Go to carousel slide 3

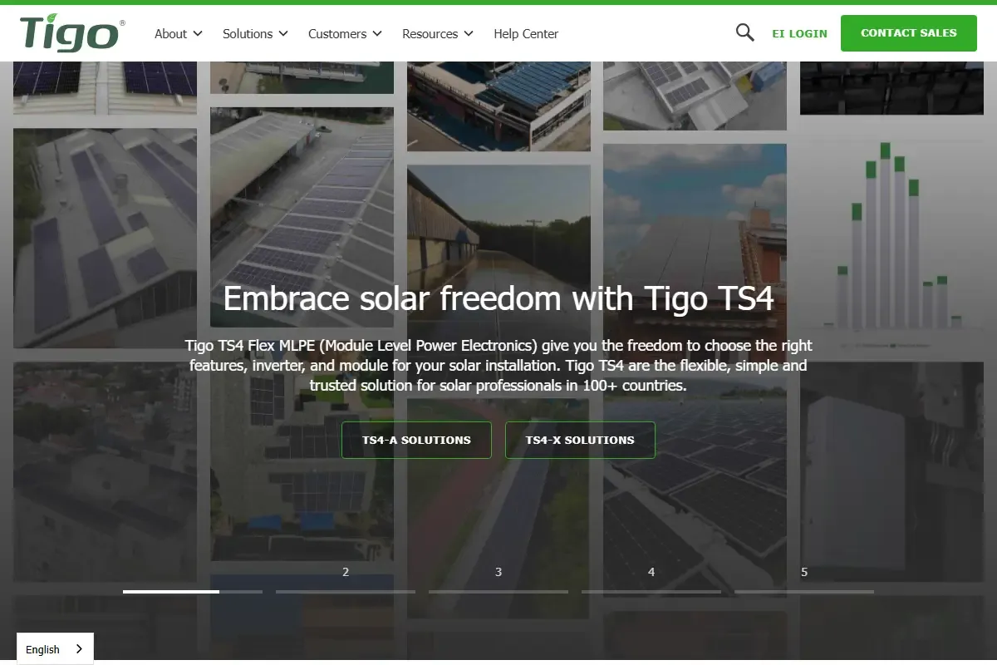click(498, 581)
